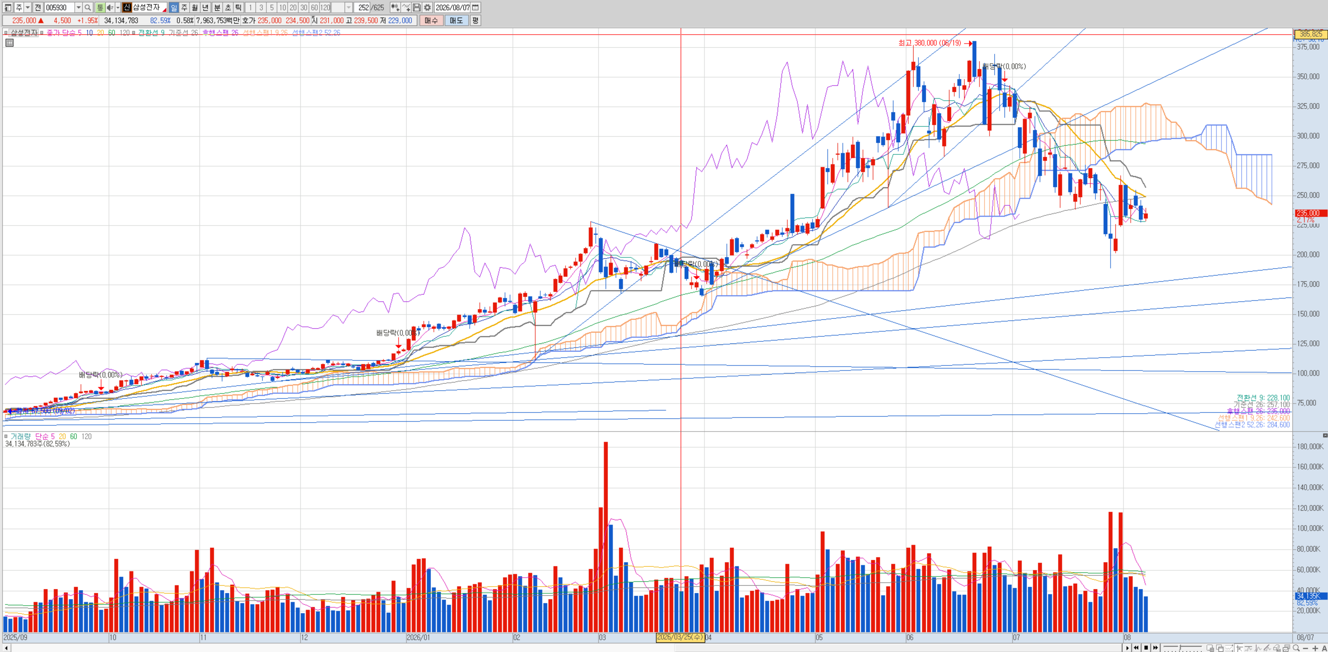Click the 매수 buy button
This screenshot has width=1328, height=652.
tap(431, 21)
